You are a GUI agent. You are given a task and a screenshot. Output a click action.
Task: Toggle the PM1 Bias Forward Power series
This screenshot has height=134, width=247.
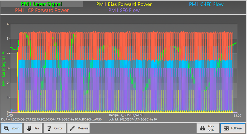[x=124, y=4]
